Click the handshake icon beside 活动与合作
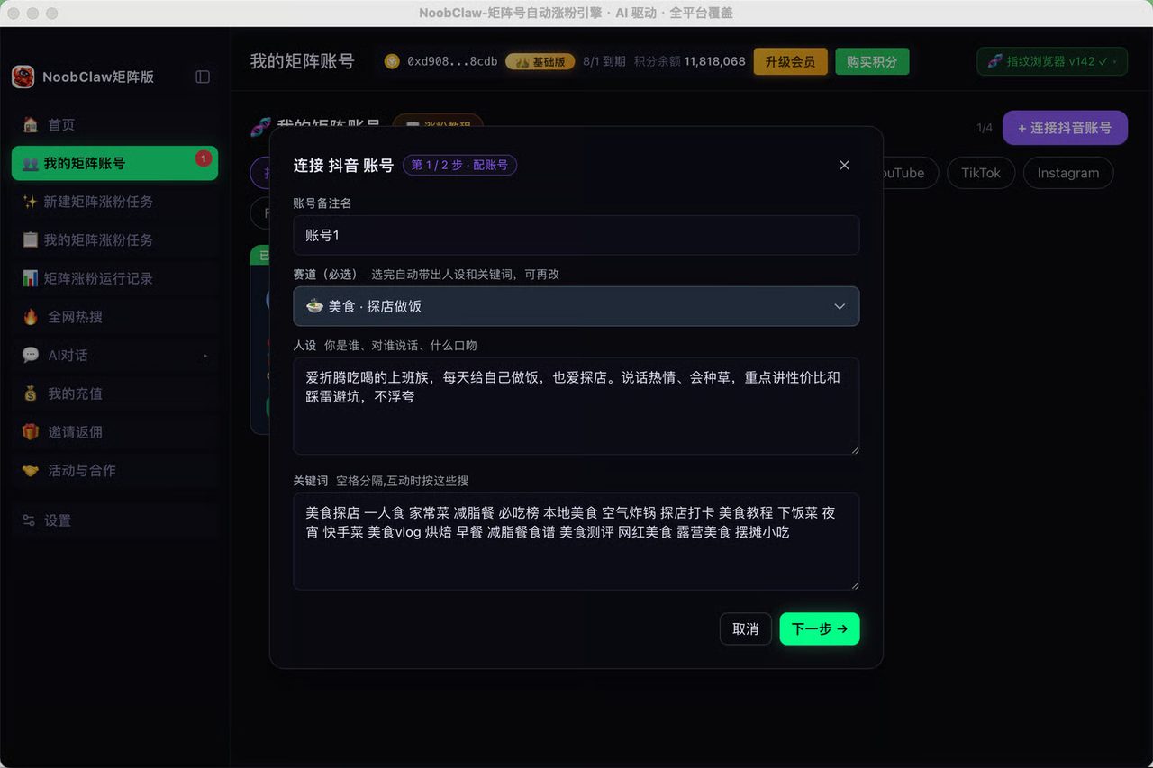The height and width of the screenshot is (768, 1153). click(x=31, y=470)
